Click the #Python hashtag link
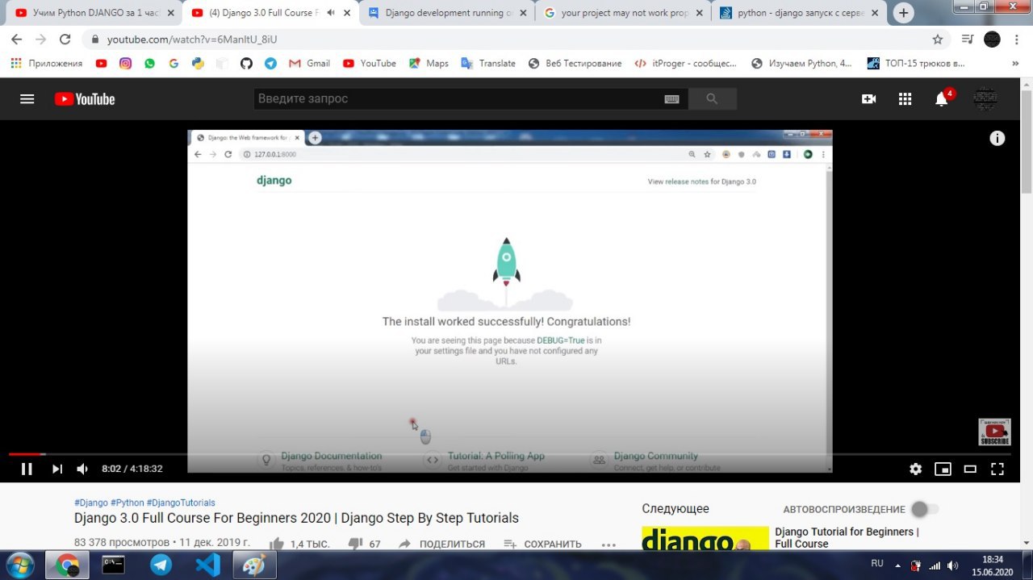 point(127,503)
